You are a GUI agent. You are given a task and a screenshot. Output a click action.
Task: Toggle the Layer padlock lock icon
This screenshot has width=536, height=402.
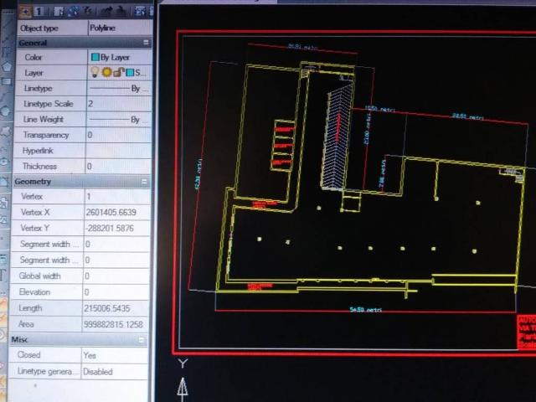pyautogui.click(x=116, y=73)
